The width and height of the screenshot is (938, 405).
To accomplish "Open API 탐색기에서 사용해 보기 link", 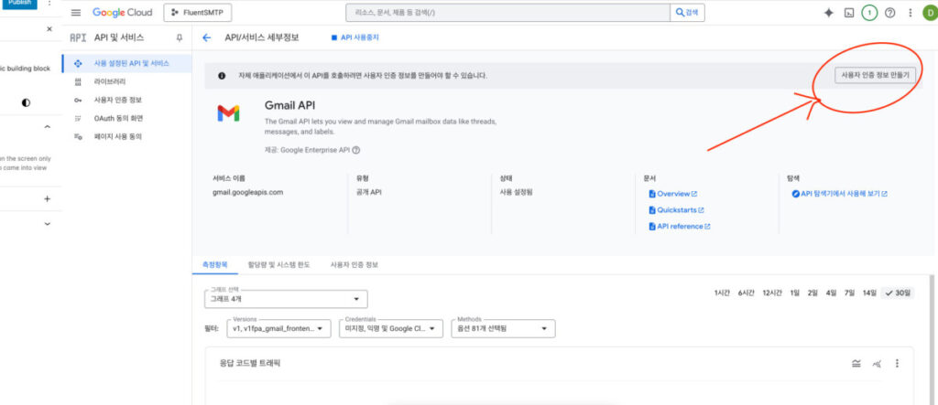I will pyautogui.click(x=839, y=194).
